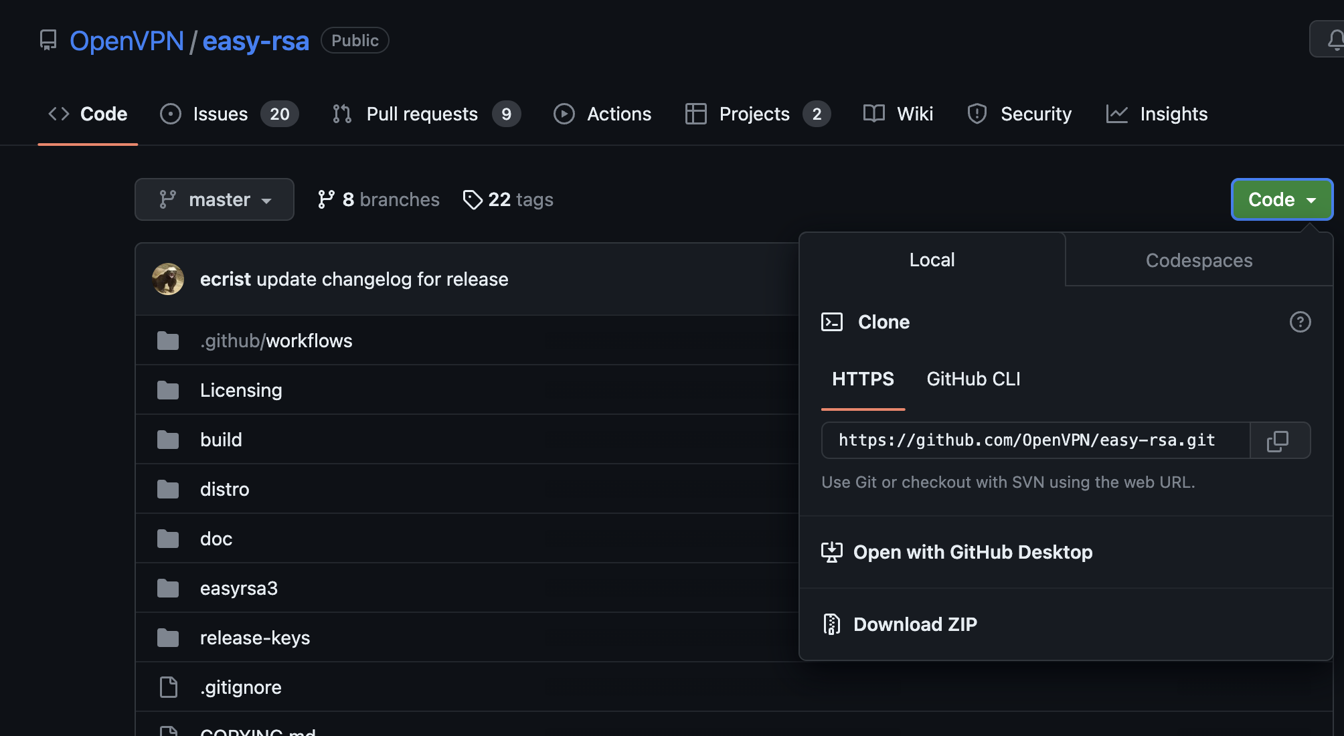Open the Pull requests tab
The image size is (1344, 736).
426,114
